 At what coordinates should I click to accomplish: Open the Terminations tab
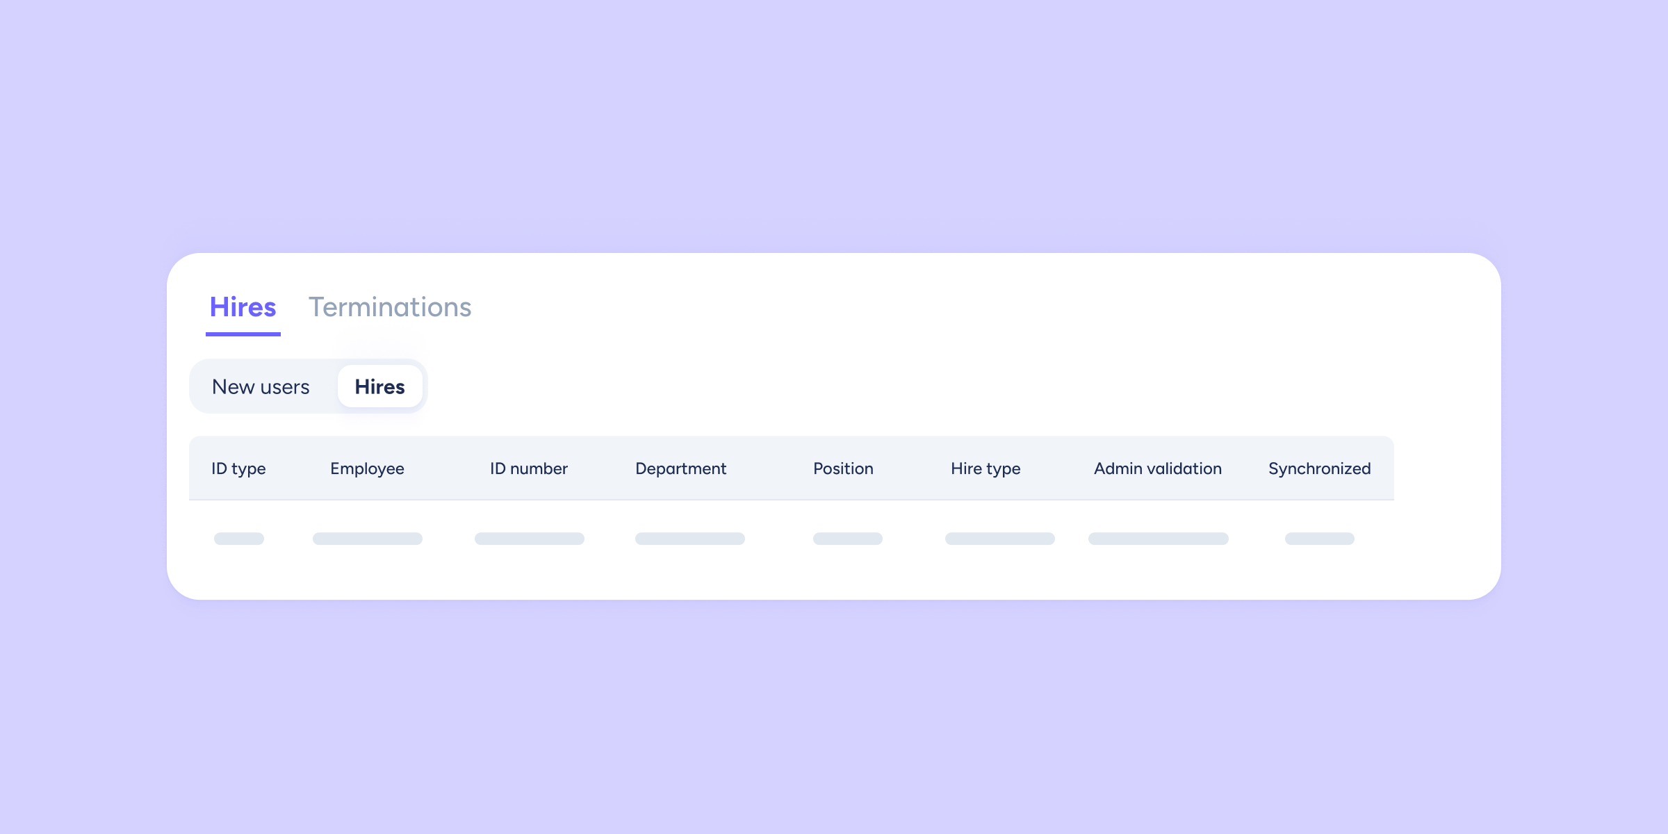coord(390,308)
